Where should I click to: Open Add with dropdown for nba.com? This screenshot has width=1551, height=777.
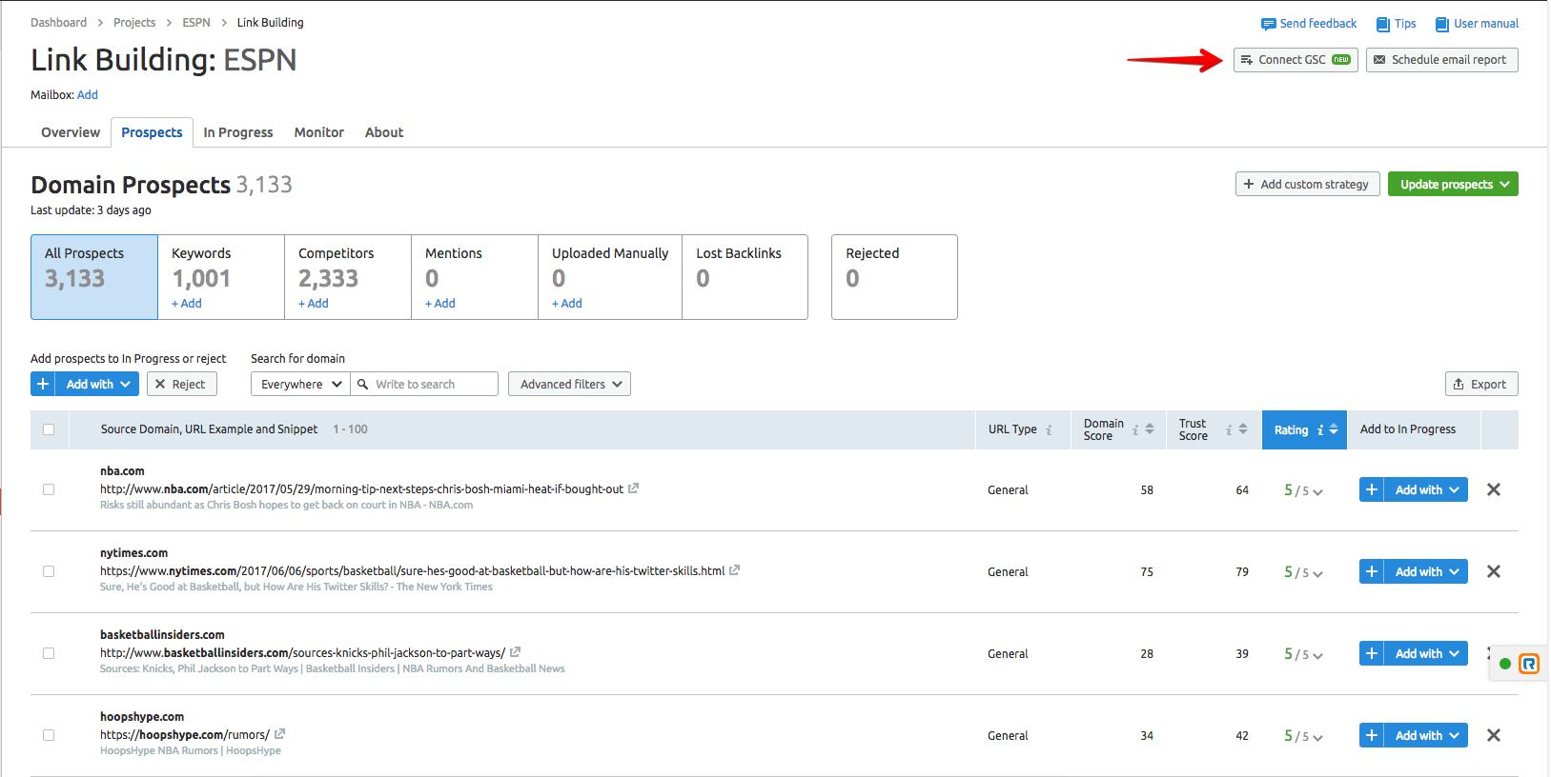tap(1426, 489)
